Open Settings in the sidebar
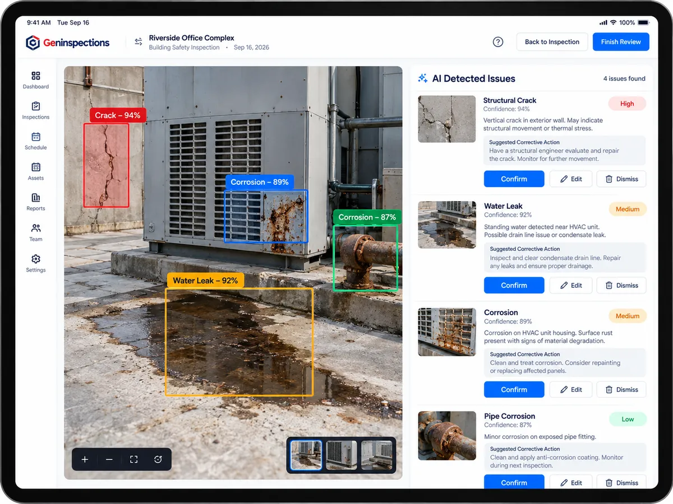The height and width of the screenshot is (504, 673). [x=36, y=263]
